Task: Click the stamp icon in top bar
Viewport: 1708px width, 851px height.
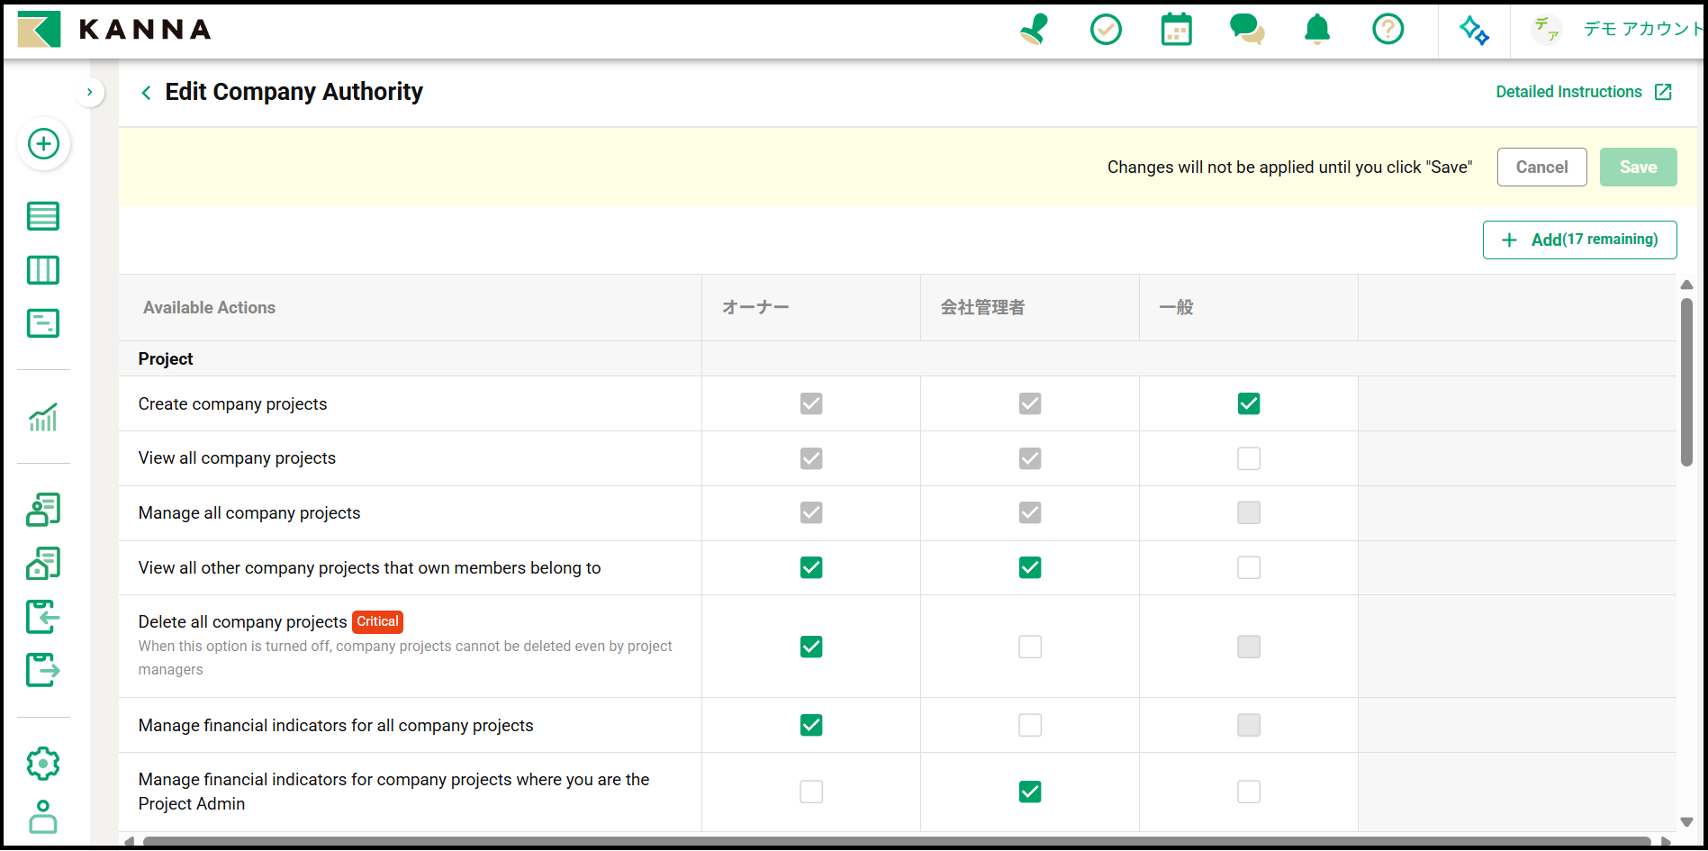Action: click(x=1035, y=30)
